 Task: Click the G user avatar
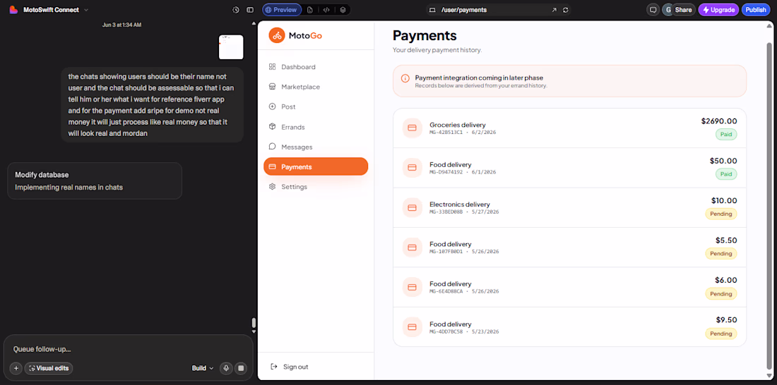668,10
